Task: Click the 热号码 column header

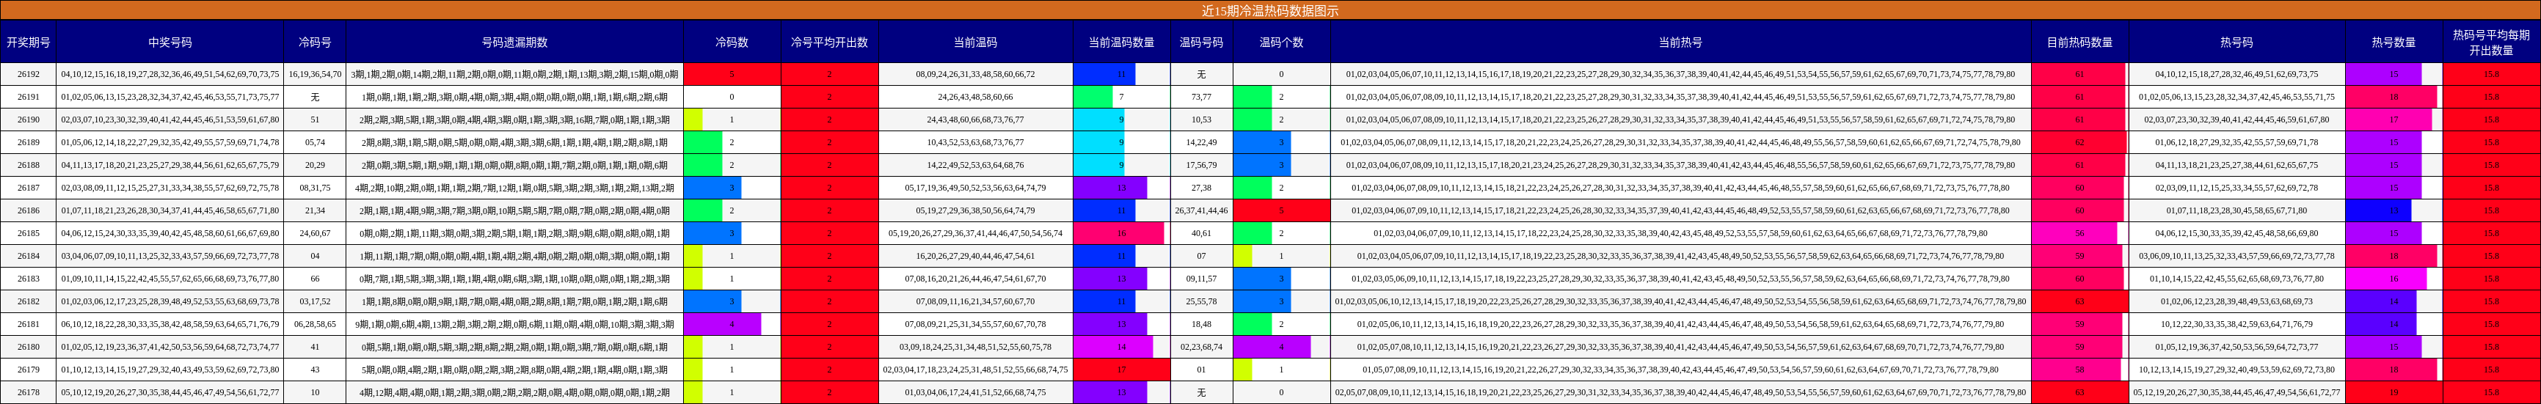Action: pyautogui.click(x=2235, y=43)
